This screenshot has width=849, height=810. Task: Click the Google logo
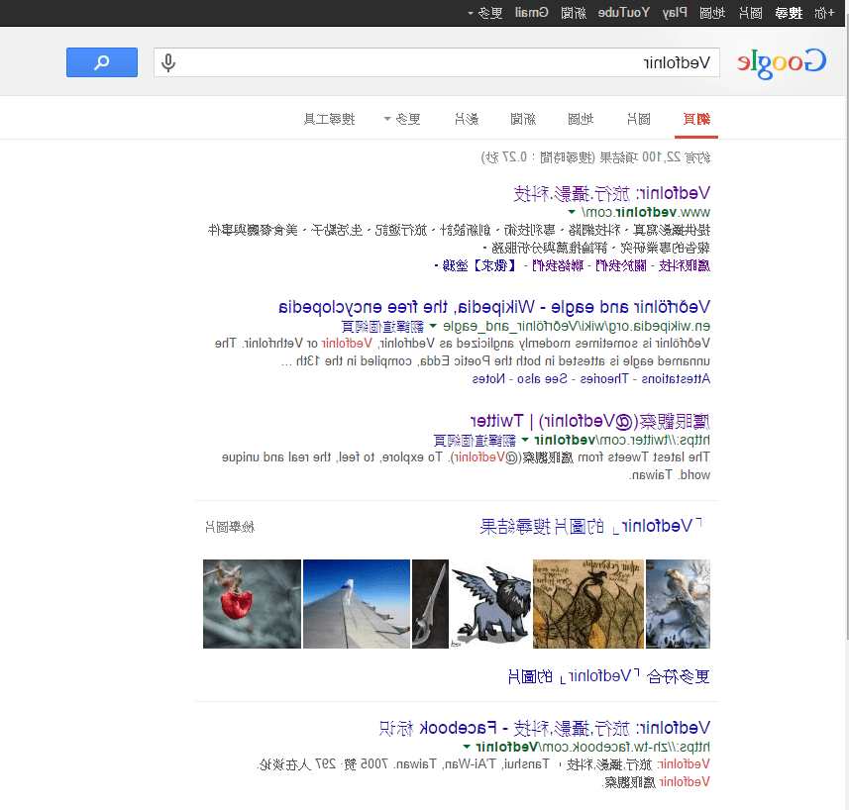point(781,63)
